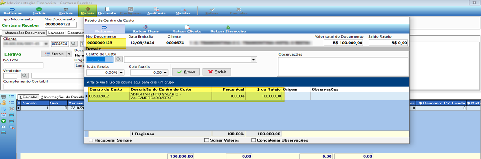Click the Ratear Itens button
This screenshot has width=481, height=159.
click(x=146, y=29)
